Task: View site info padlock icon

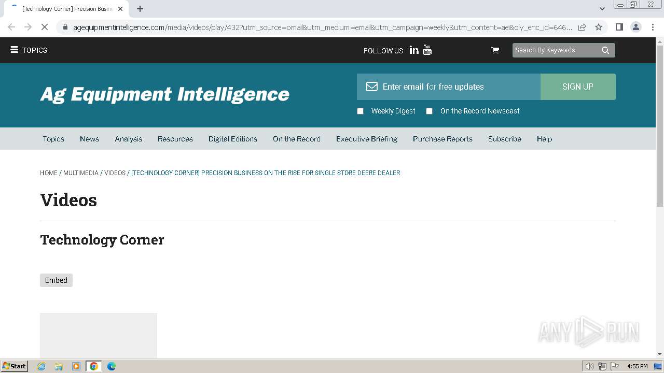Action: click(x=64, y=27)
